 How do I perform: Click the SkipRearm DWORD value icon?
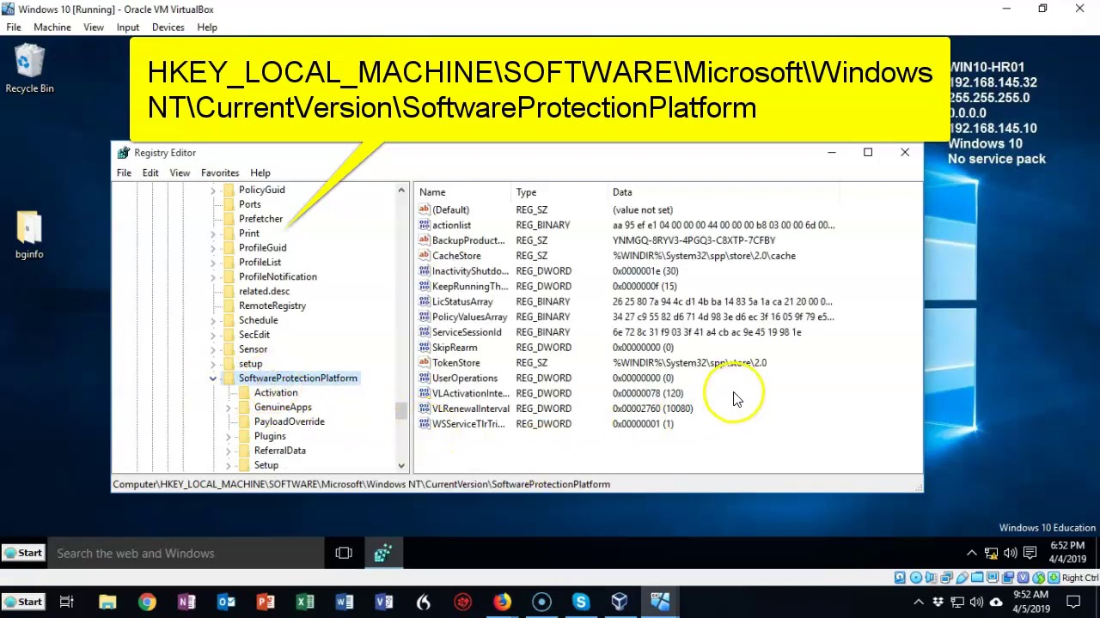424,348
